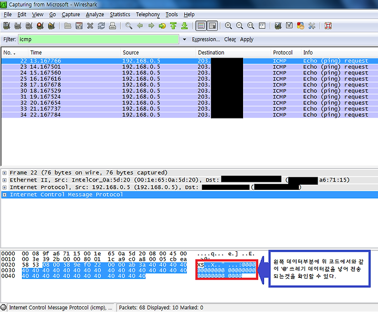Restart the running capture icon
This screenshot has height=312, width=378.
[51, 26]
